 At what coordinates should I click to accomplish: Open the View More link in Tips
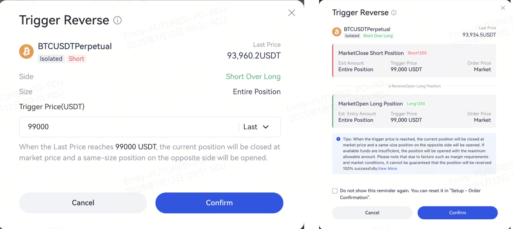pyautogui.click(x=387, y=168)
